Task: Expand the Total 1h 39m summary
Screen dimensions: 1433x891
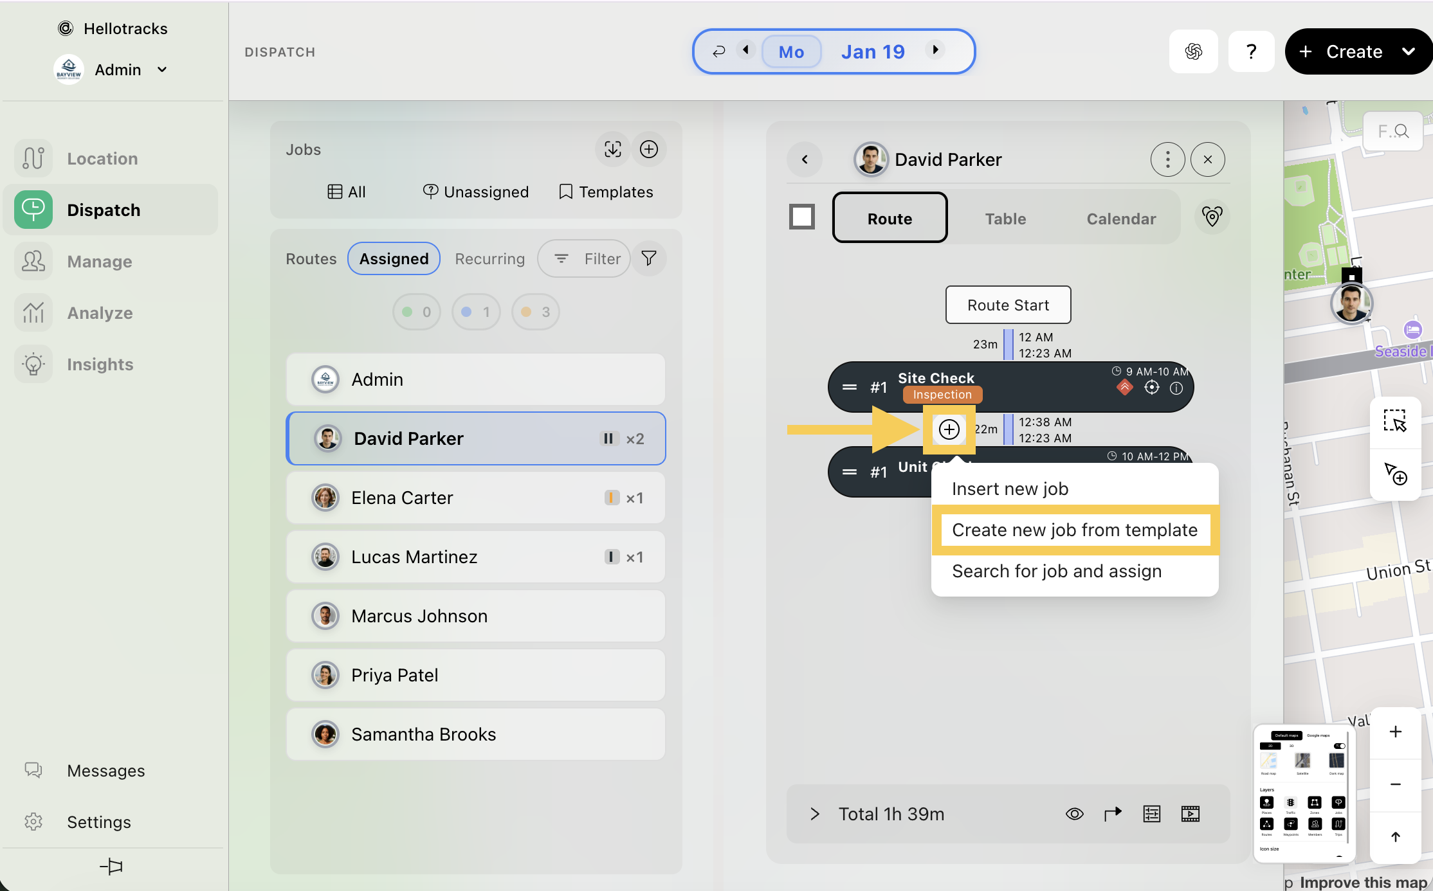Action: point(815,814)
